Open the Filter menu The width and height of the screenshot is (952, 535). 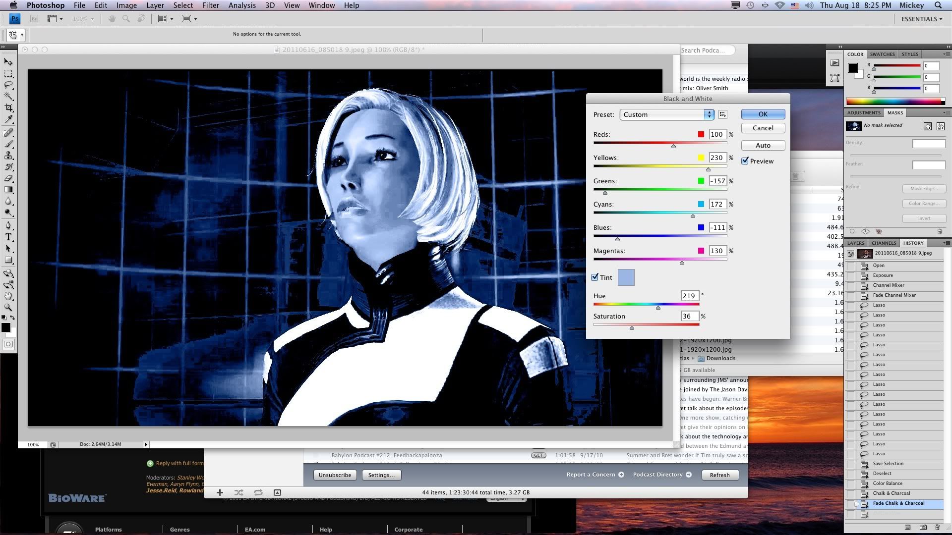210,5
